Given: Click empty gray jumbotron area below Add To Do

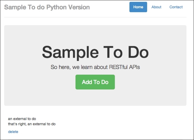Looking at the screenshot, I should [x=95, y=98].
